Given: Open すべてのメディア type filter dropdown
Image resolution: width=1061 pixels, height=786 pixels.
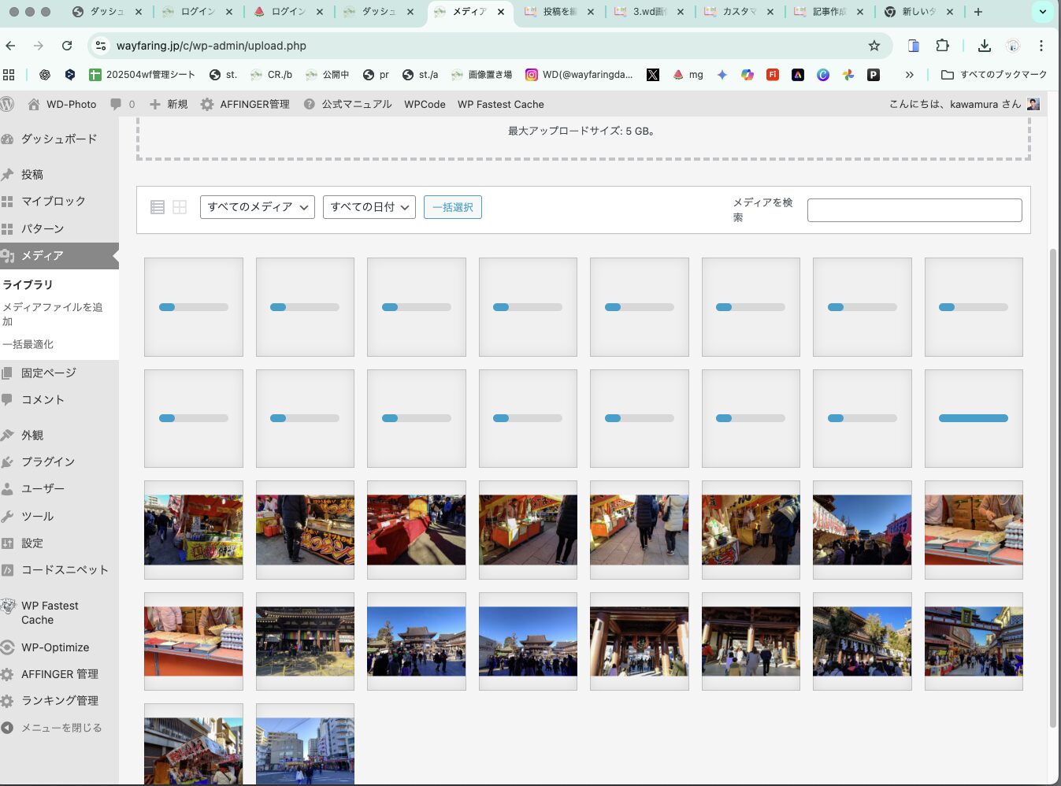Looking at the screenshot, I should tap(257, 207).
